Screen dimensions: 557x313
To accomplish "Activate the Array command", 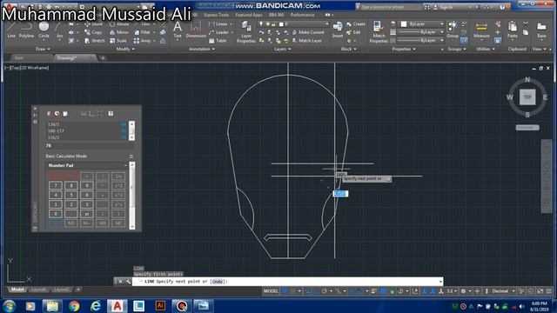I will click(x=143, y=41).
